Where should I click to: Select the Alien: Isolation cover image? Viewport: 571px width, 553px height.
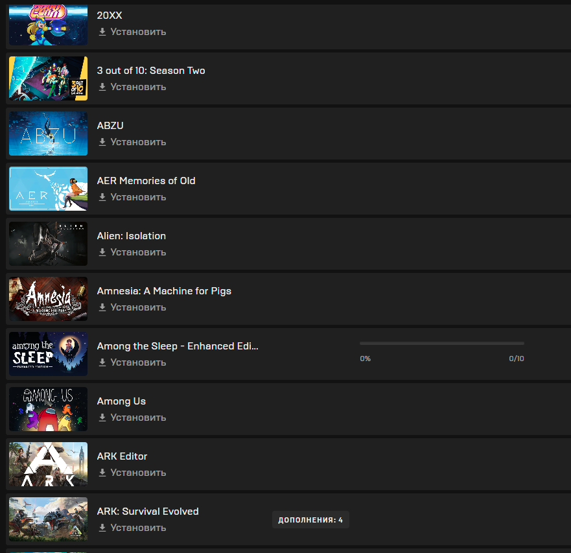(48, 244)
